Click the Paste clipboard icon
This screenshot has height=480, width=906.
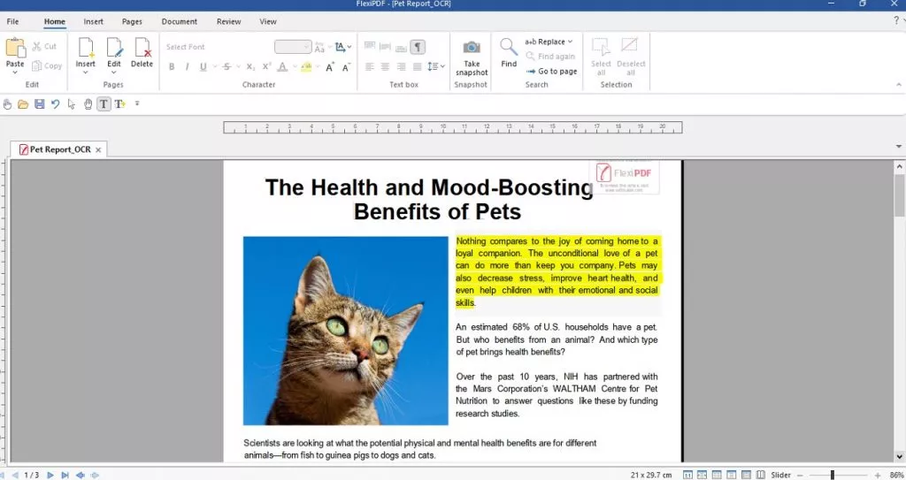click(15, 48)
